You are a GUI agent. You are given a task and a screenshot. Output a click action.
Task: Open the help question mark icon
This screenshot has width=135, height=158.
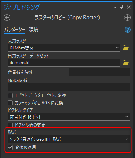[128, 30]
